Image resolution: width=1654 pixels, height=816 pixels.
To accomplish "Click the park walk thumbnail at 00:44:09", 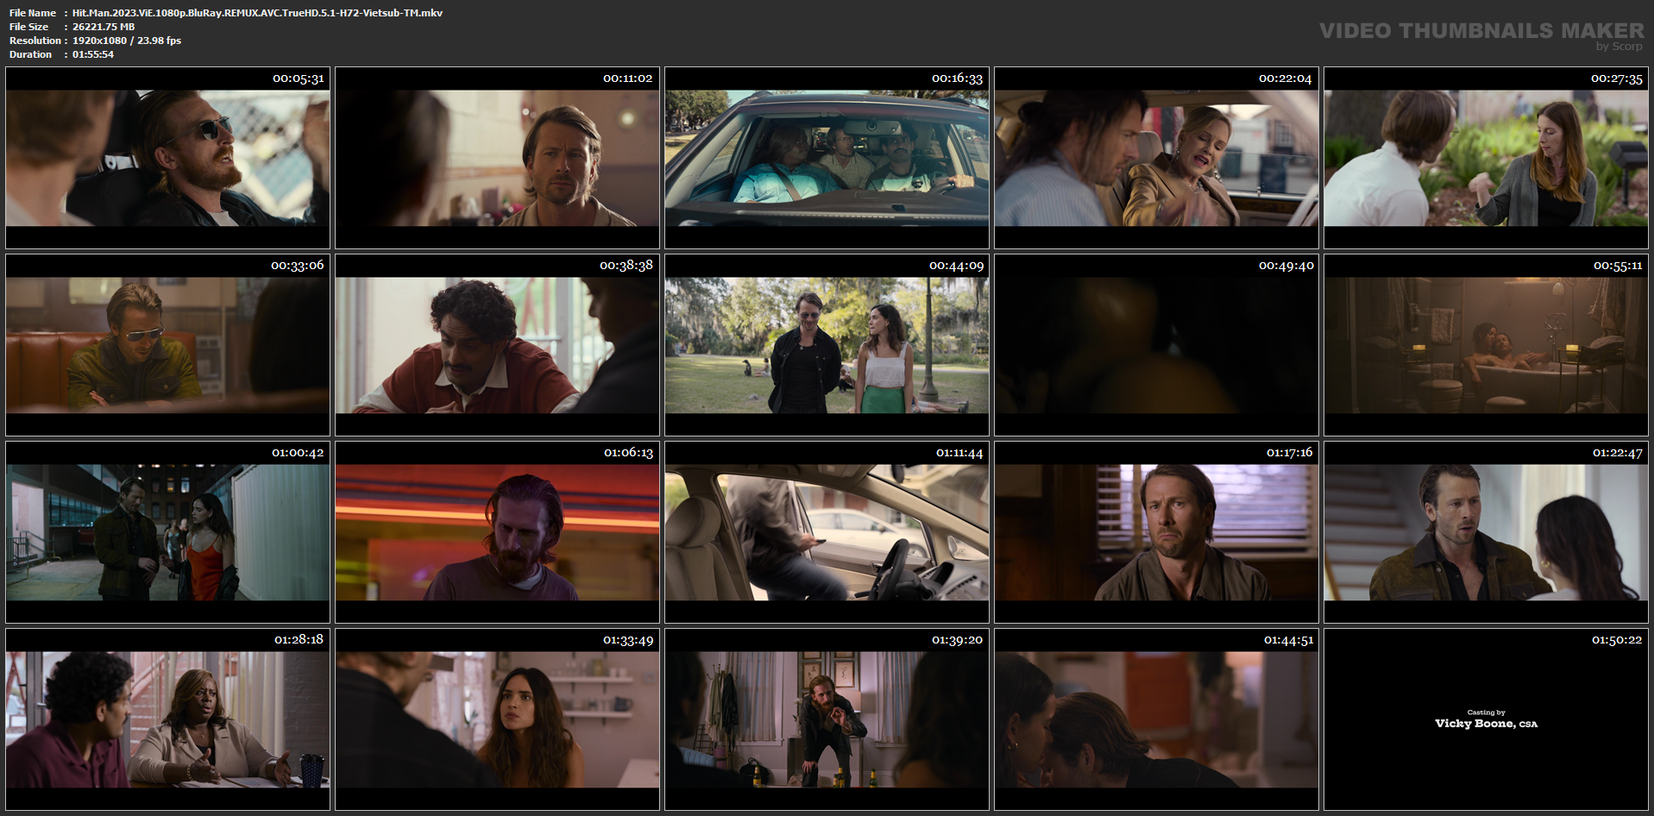I will click(827, 345).
